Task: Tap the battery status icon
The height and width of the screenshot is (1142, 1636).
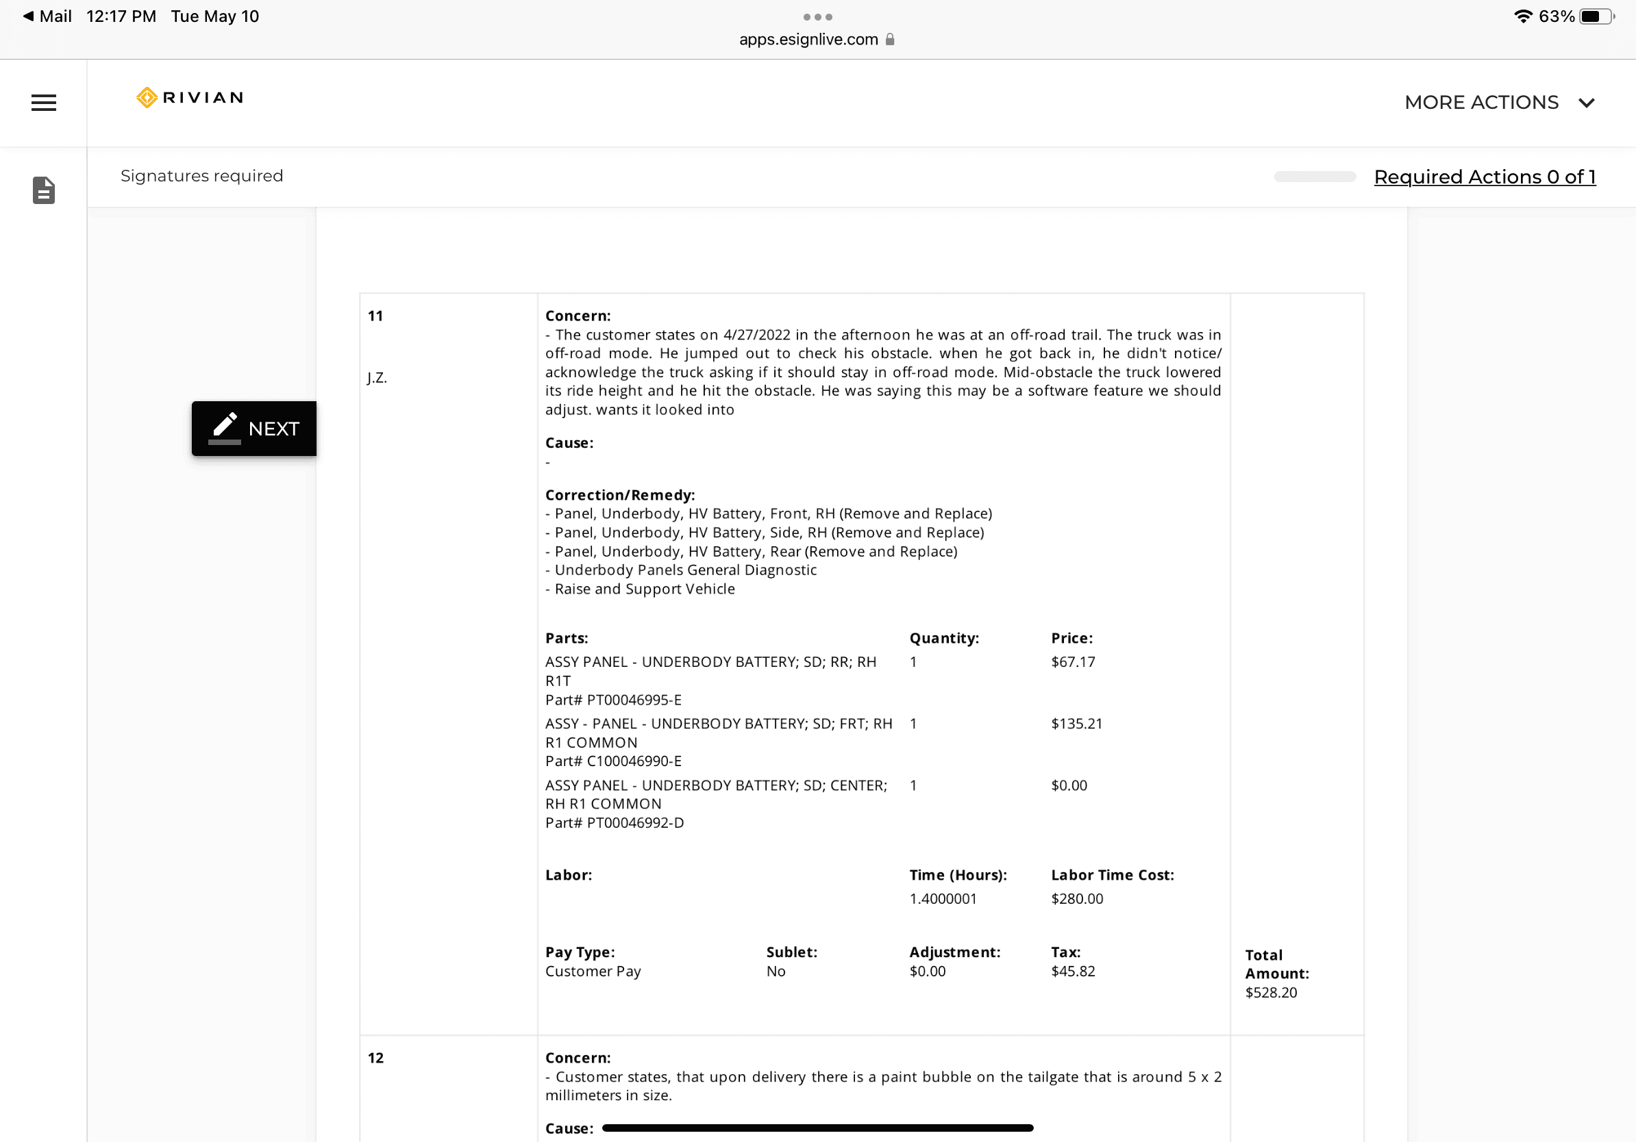Action: click(x=1596, y=16)
